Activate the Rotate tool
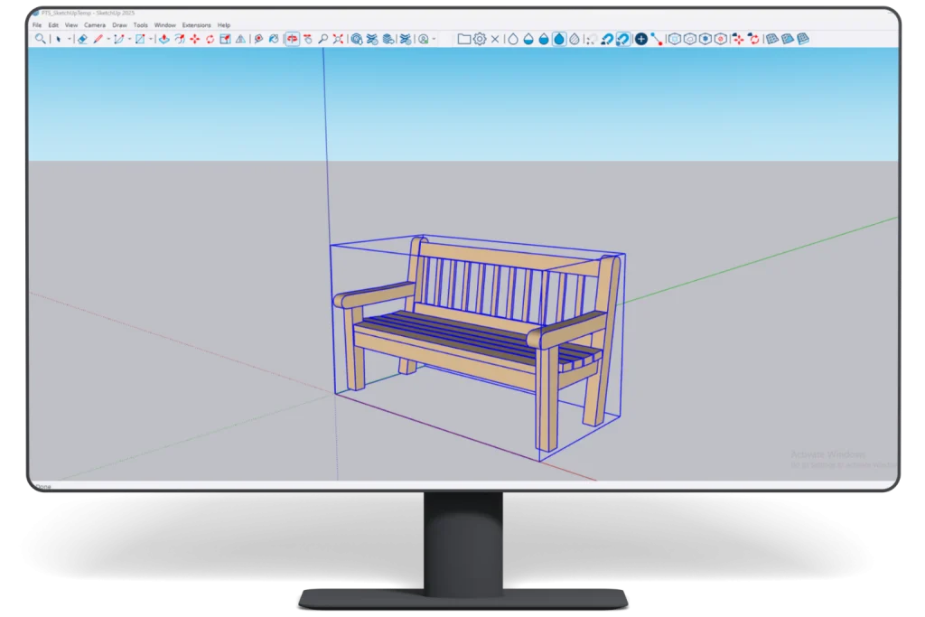Viewport: 925px width, 617px height. pyautogui.click(x=210, y=39)
